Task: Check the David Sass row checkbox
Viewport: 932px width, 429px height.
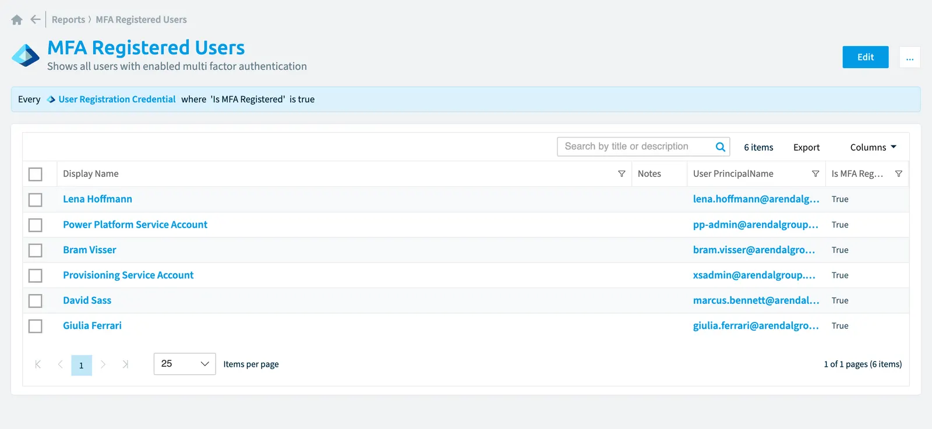Action: point(36,301)
